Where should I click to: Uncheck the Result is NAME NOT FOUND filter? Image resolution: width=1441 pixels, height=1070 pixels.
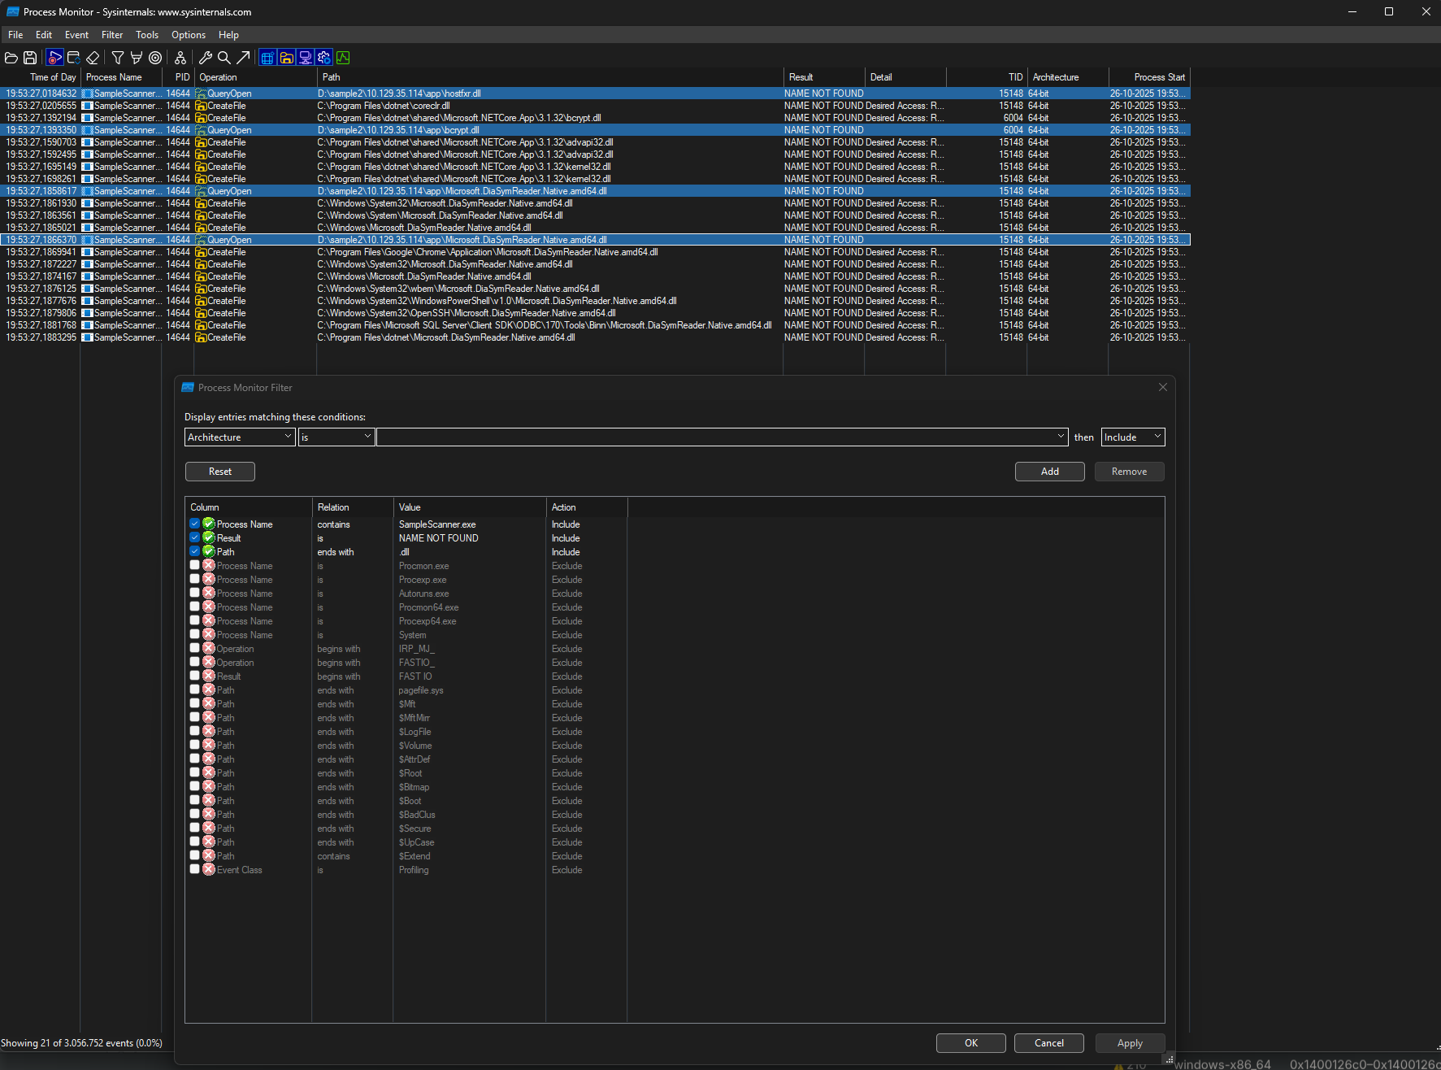[195, 538]
